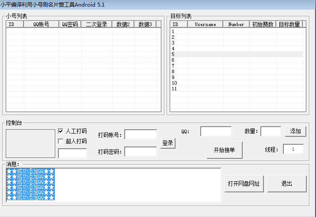Image resolution: width=316 pixels, height=217 pixels.
Task: Select row 6 in 目标列表
Action: (x=236, y=60)
